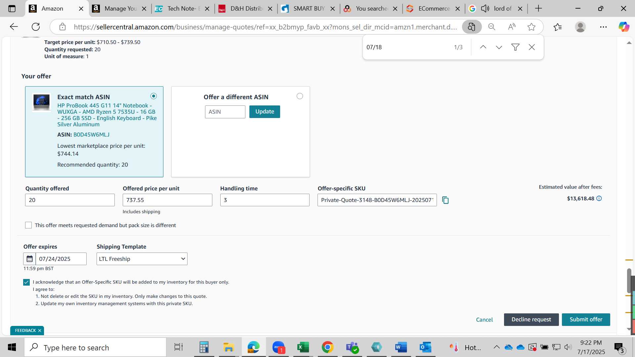Select Offer a different ASIN radio button
This screenshot has width=635, height=357.
click(300, 96)
